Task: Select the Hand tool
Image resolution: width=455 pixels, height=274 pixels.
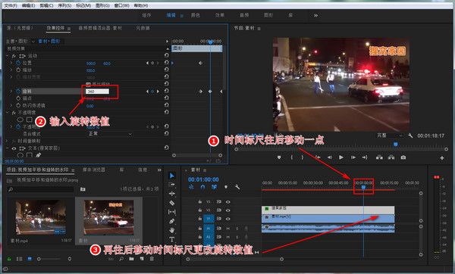Action: [x=172, y=230]
